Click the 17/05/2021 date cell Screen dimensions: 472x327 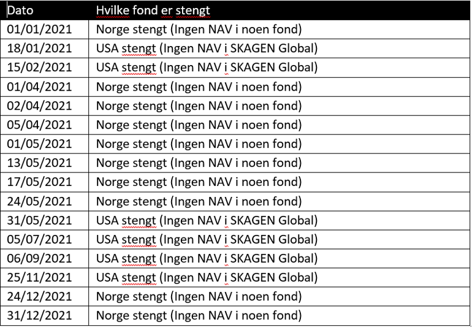39,182
